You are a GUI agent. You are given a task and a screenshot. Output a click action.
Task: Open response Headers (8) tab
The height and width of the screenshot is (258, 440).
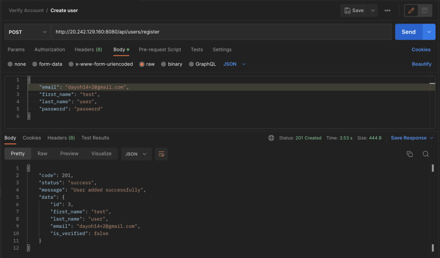coord(61,138)
